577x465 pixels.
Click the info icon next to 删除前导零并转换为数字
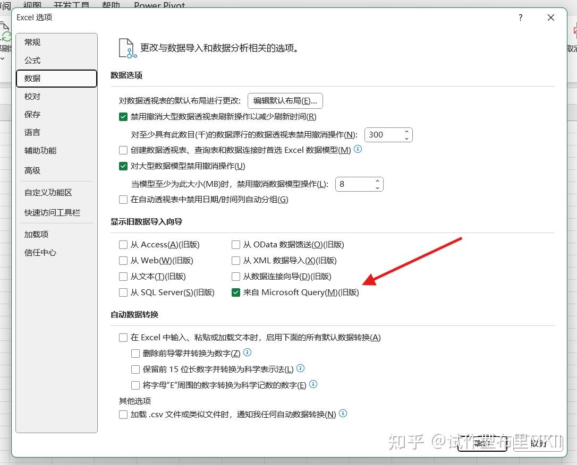[x=247, y=352]
